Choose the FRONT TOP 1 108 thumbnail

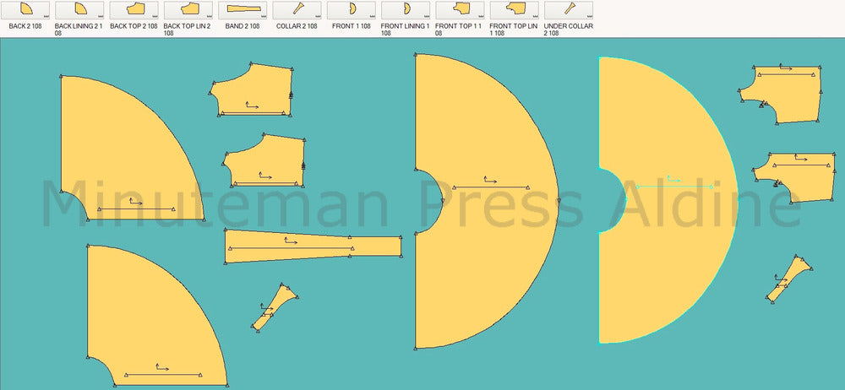point(461,10)
